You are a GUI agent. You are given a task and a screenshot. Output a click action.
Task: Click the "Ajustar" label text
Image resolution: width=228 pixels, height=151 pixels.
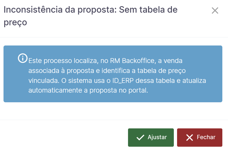coord(157,137)
